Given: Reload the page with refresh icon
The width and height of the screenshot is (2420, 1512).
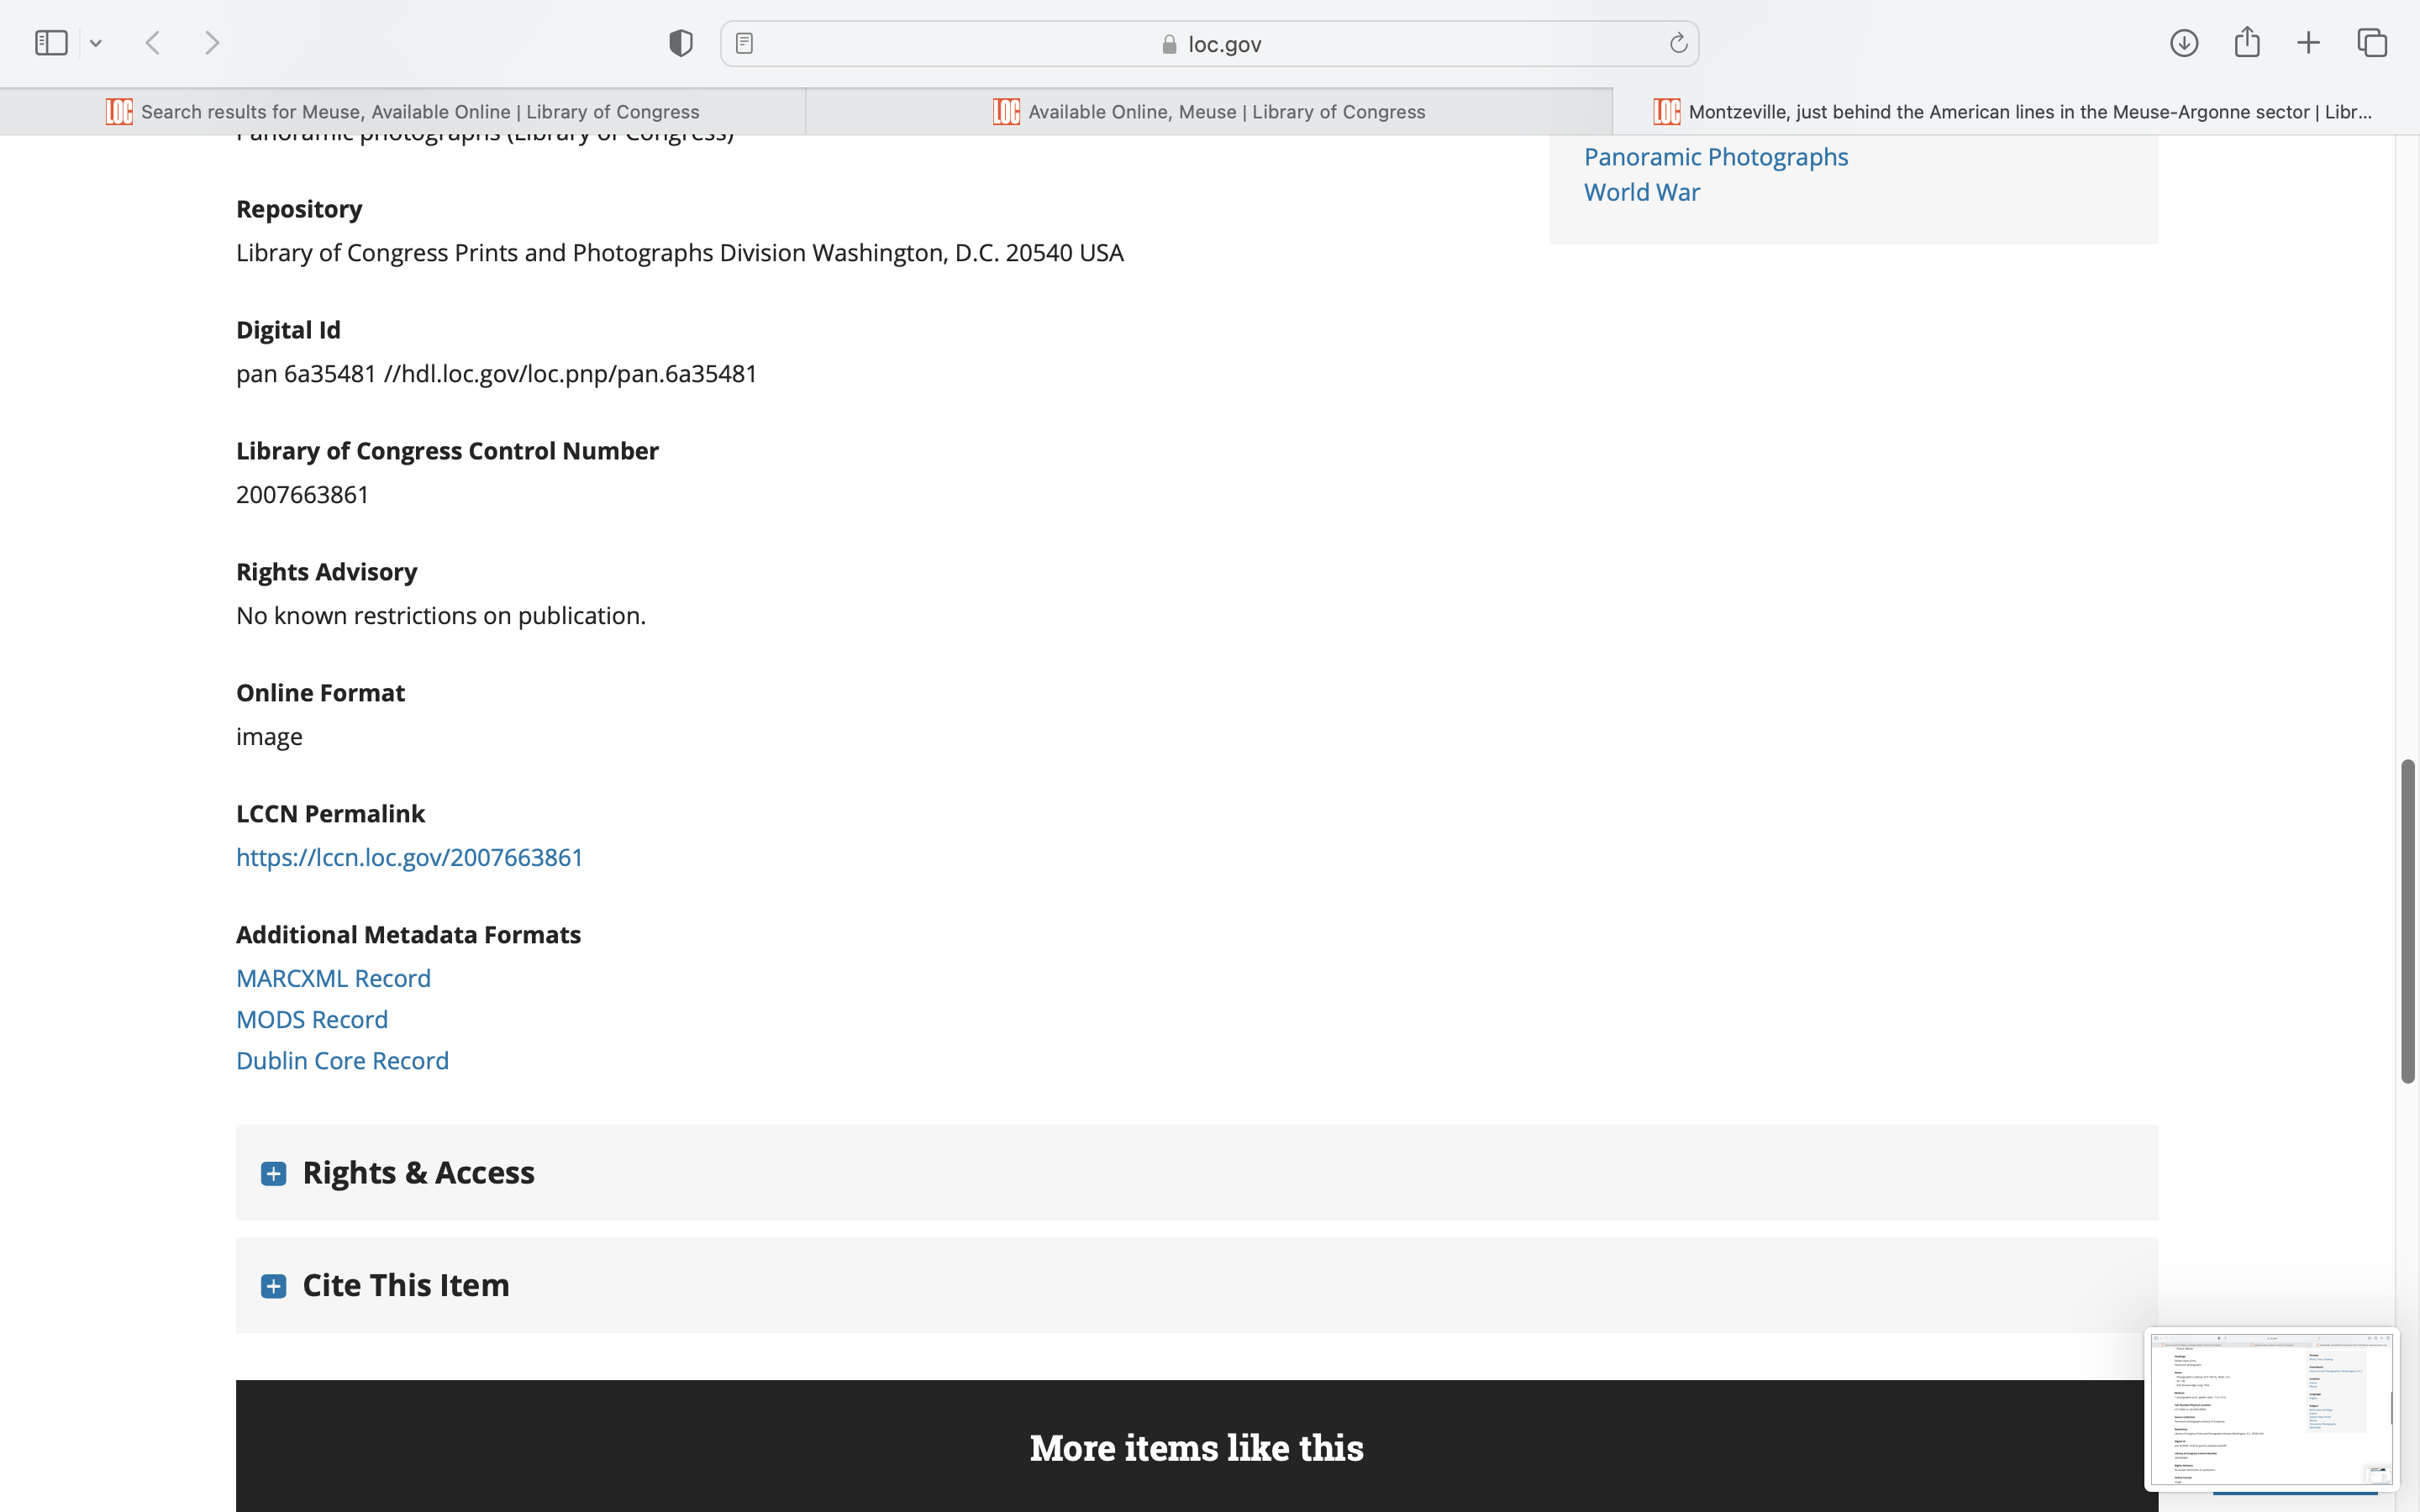Looking at the screenshot, I should 1678,43.
